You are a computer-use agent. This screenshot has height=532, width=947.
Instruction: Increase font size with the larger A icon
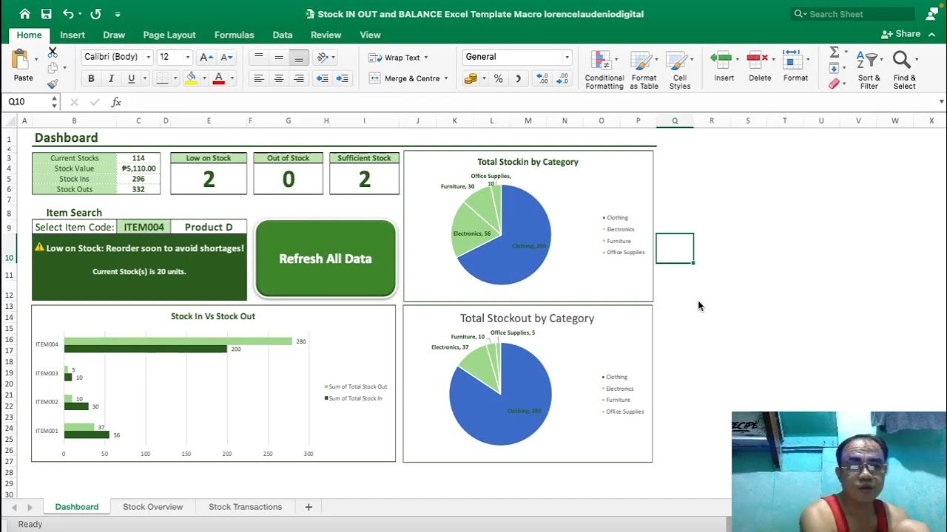(206, 57)
